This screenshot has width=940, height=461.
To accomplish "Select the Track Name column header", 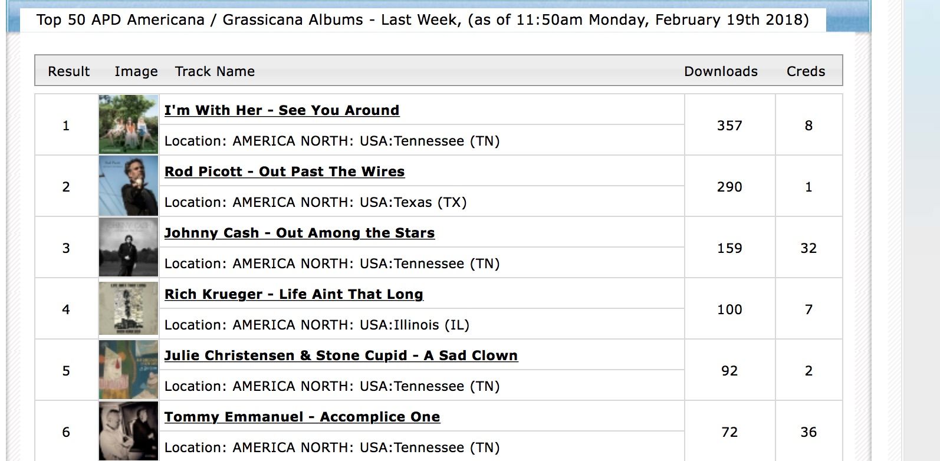I will click(215, 71).
